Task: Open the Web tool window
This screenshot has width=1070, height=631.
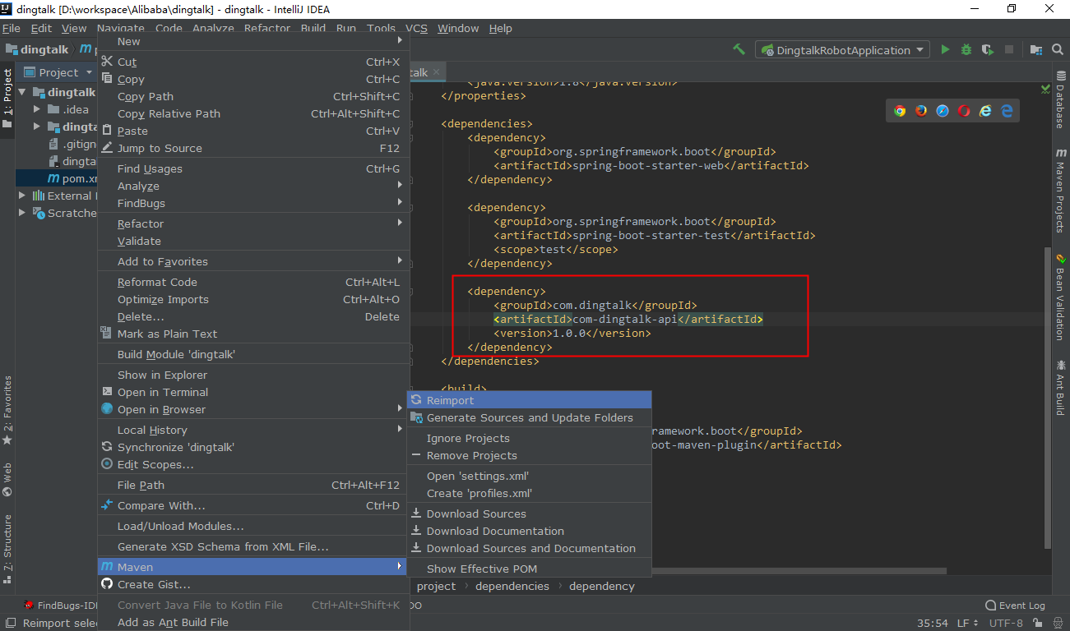Action: tap(7, 479)
